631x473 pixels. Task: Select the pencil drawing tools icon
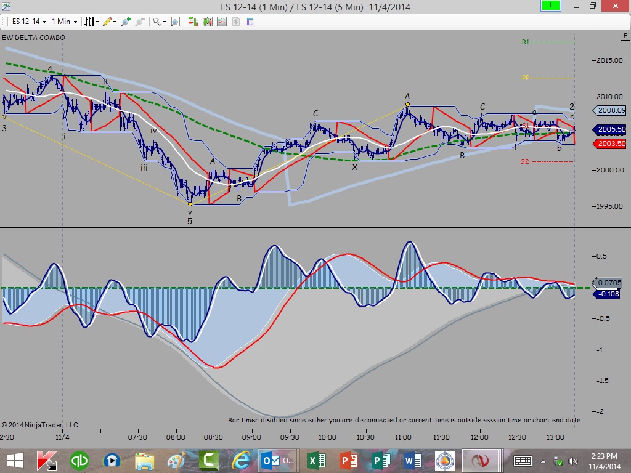[107, 22]
